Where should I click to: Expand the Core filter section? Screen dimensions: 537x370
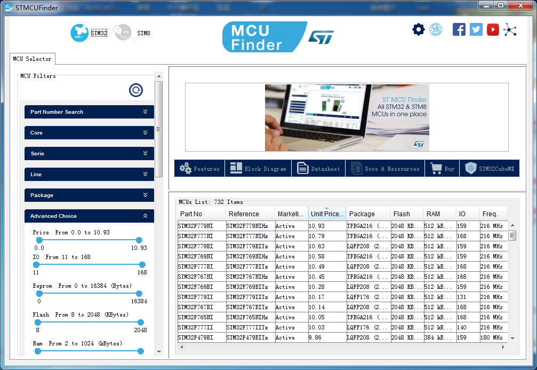coord(89,133)
